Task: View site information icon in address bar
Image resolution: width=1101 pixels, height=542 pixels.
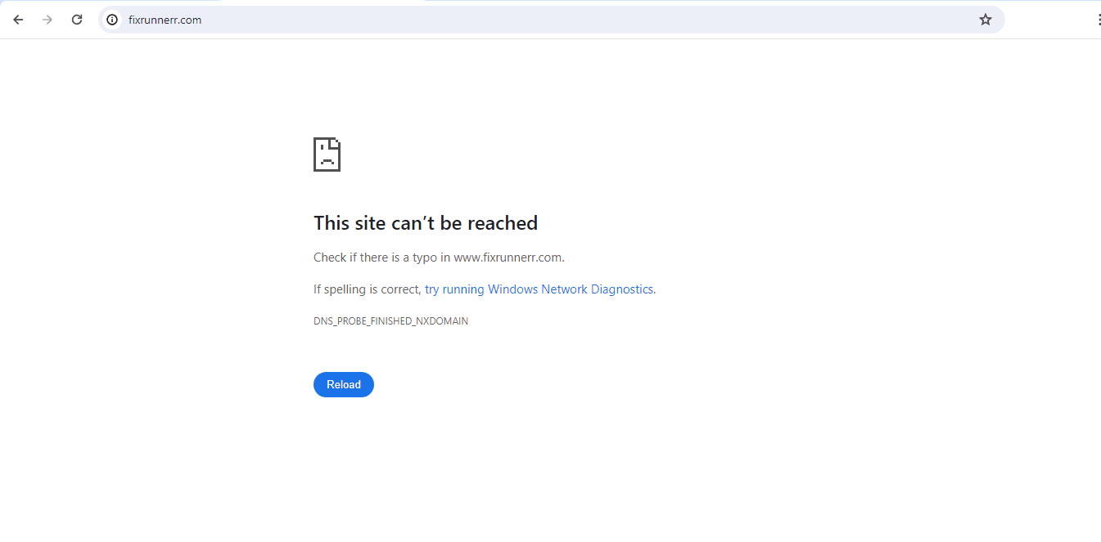Action: 112,20
